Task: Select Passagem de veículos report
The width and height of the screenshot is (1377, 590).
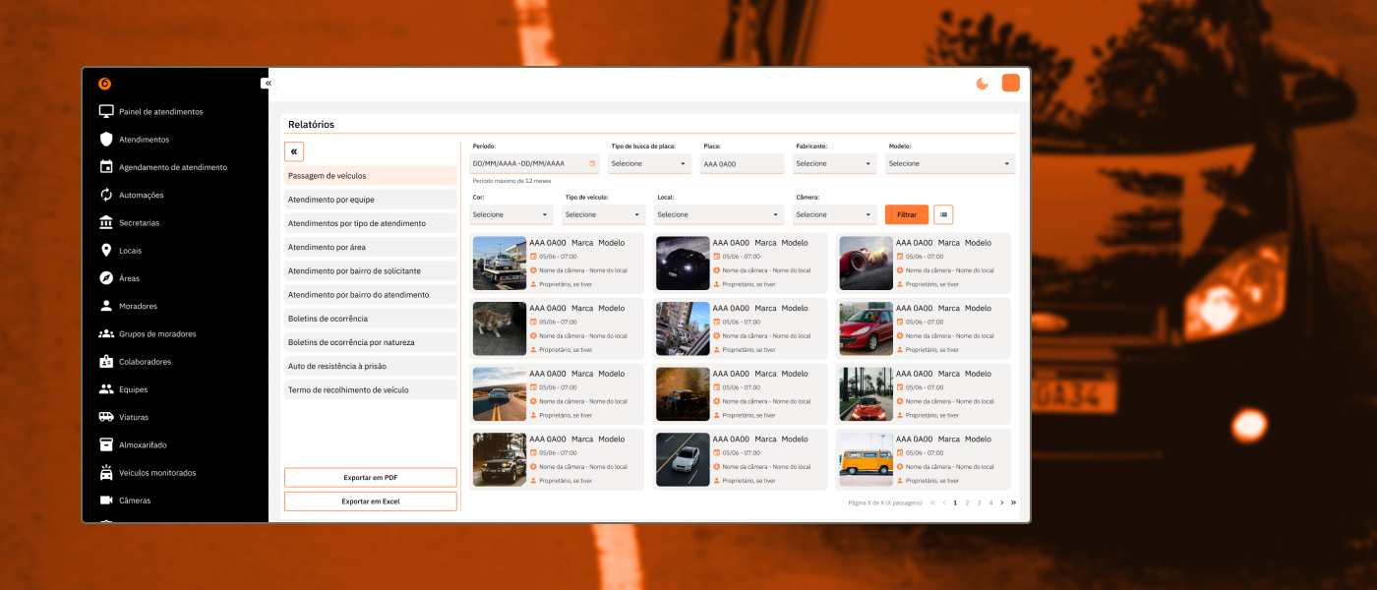Action: (371, 175)
